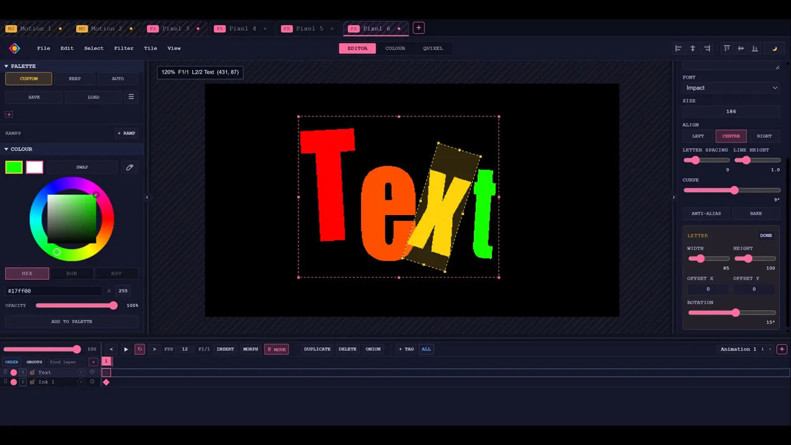Image resolution: width=791 pixels, height=445 pixels.
Task: Open Ink 1 layer settings gear
Action: click(92, 381)
